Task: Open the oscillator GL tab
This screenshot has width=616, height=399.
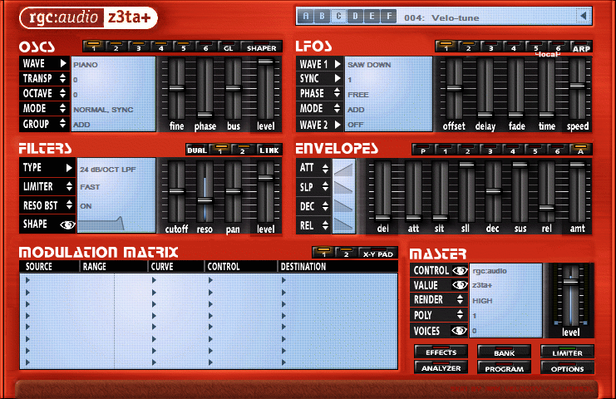Action: (x=228, y=47)
